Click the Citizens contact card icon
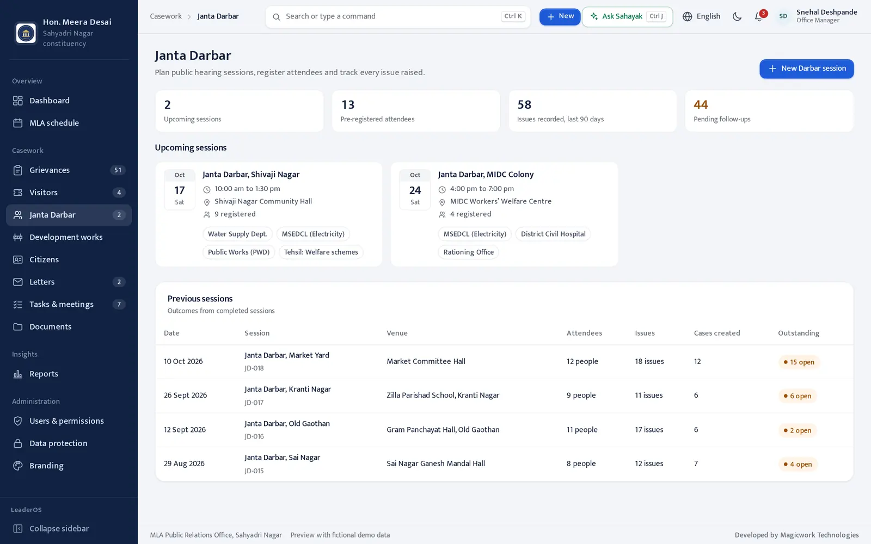The width and height of the screenshot is (871, 544). coord(18,259)
